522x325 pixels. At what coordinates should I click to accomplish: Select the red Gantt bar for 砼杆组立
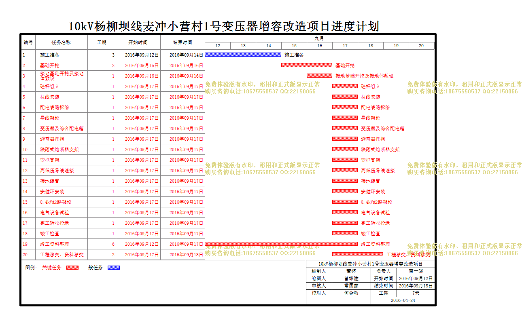click(x=345, y=86)
